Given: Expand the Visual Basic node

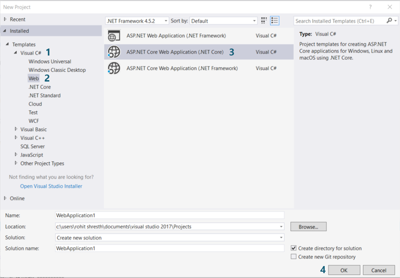Looking at the screenshot, I should [16, 129].
